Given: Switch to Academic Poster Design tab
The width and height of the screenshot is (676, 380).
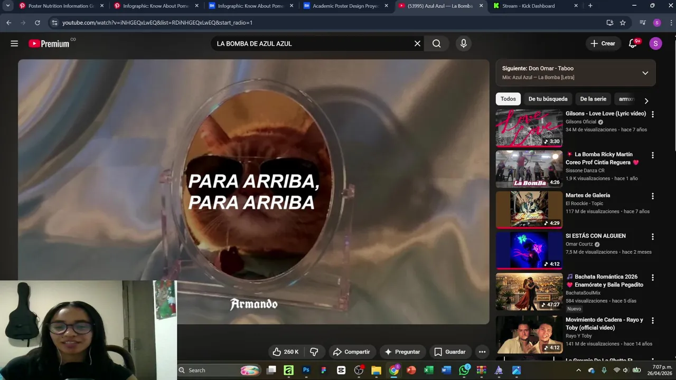Looking at the screenshot, I should coord(345,6).
